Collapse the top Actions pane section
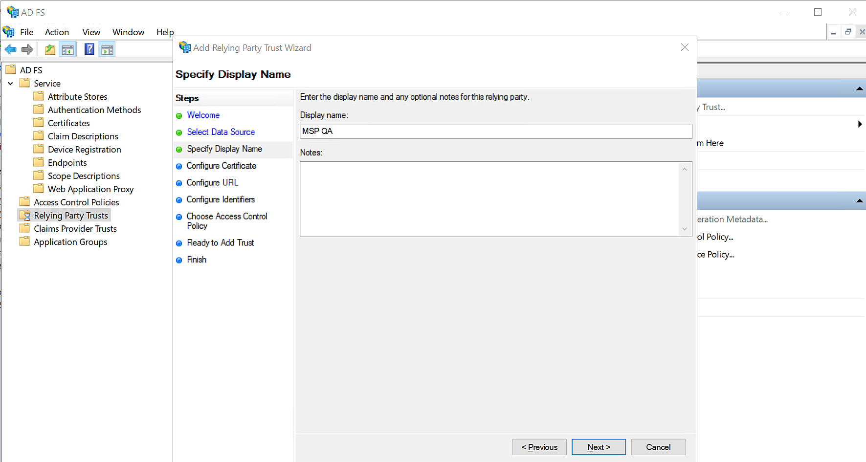Screen dimensions: 866x462 [859, 89]
